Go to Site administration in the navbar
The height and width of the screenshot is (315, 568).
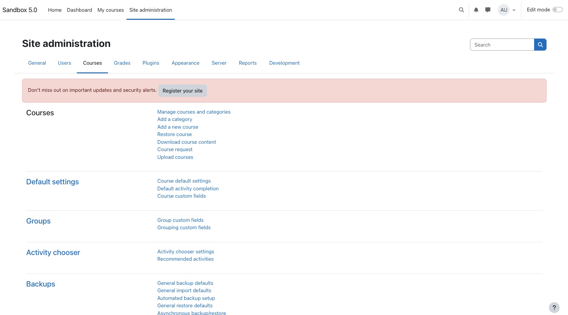(150, 10)
